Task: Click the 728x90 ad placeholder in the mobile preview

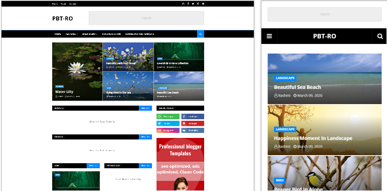Action: 325,14
